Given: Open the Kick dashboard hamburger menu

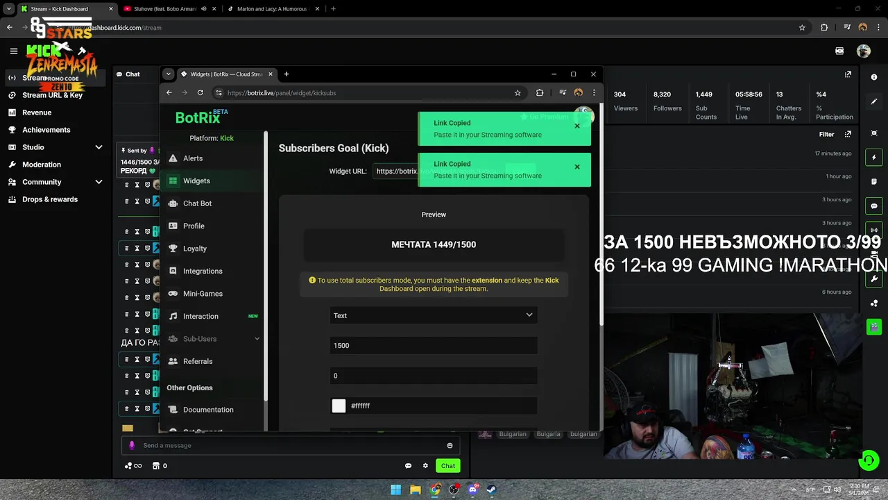Looking at the screenshot, I should click(13, 51).
